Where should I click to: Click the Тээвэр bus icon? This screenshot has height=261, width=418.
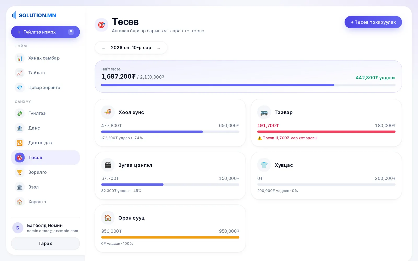[264, 112]
